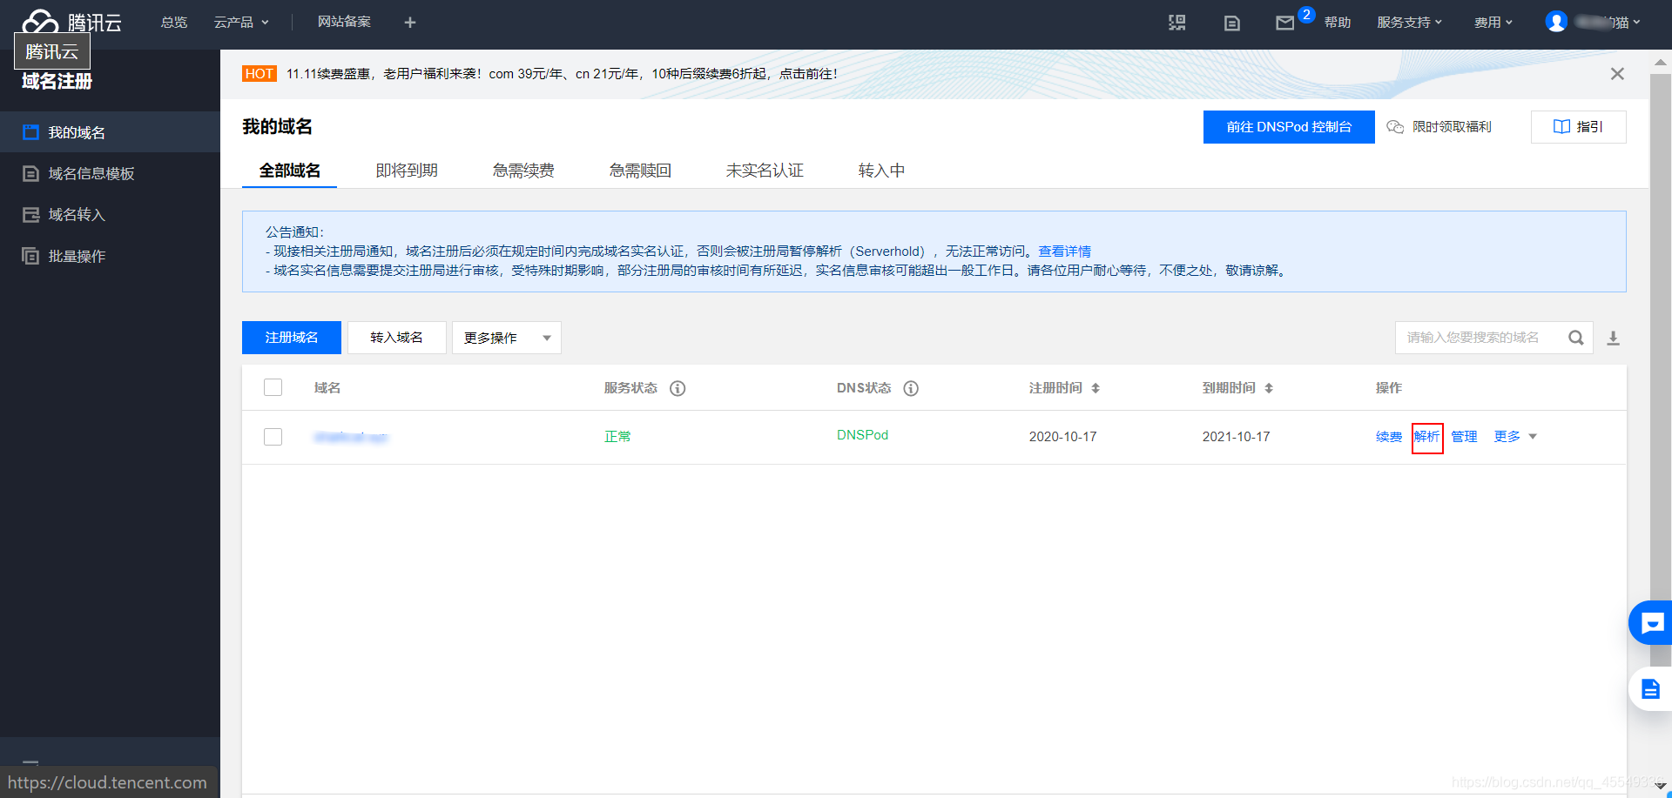
Task: Switch to 急需赎回 tab
Action: (x=640, y=171)
